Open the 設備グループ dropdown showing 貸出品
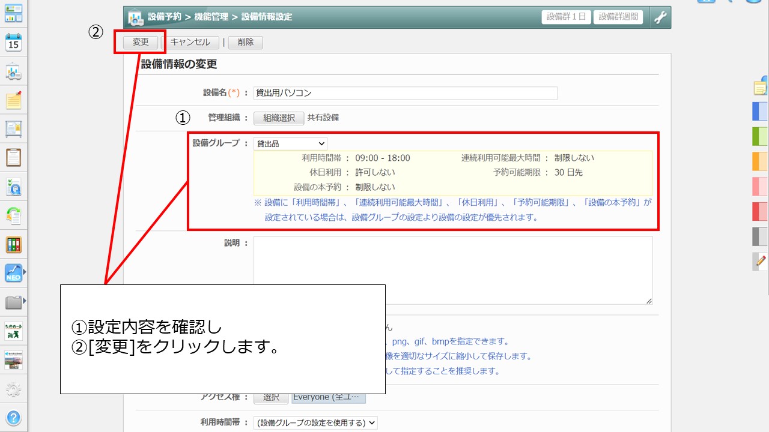The width and height of the screenshot is (769, 432). point(291,143)
